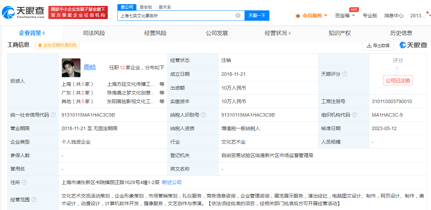This screenshot has height=210, width=431.
Task: Click the registration number 310115003790010
Action: 392,101
